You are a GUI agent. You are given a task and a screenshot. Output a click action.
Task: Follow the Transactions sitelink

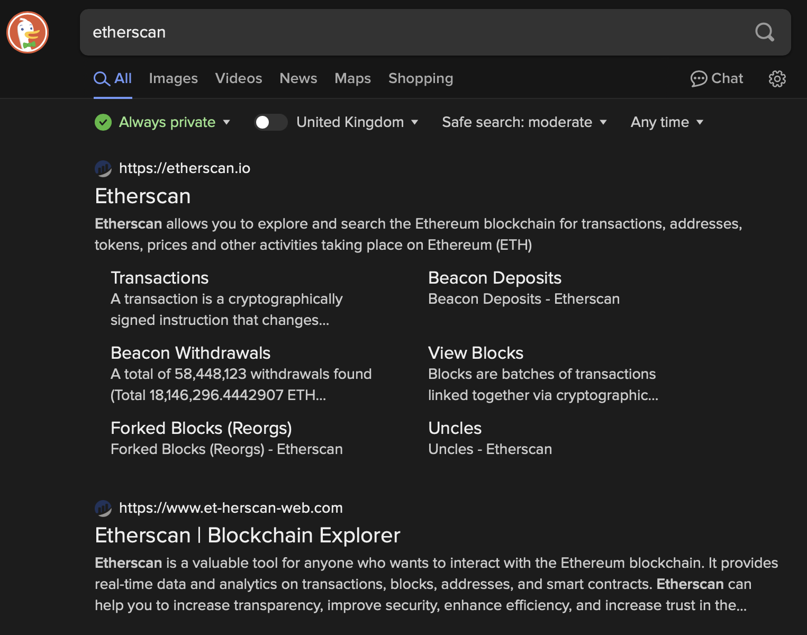pyautogui.click(x=159, y=277)
